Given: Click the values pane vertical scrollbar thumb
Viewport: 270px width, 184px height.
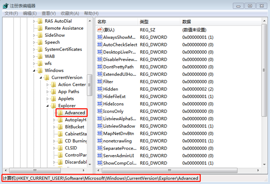Looking at the screenshot, I should tap(264, 70).
